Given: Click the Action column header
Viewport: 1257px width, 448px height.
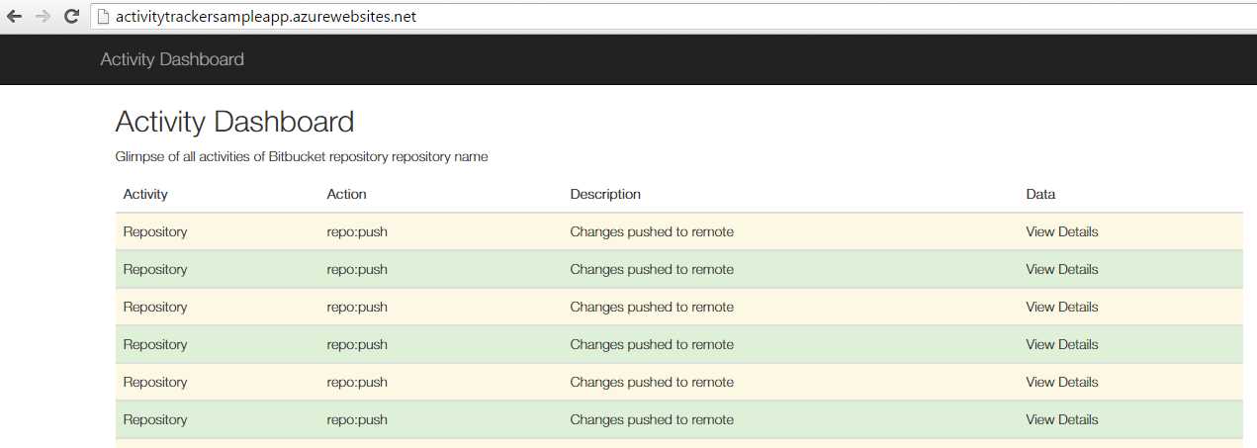Looking at the screenshot, I should click(346, 194).
